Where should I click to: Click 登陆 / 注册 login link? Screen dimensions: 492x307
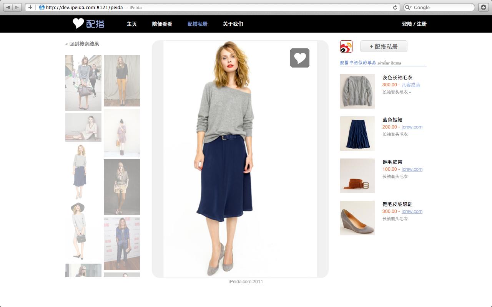click(414, 24)
